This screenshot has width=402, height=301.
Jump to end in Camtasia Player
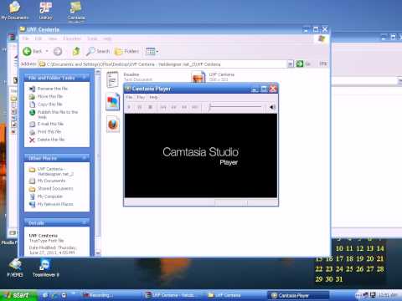tap(195, 107)
